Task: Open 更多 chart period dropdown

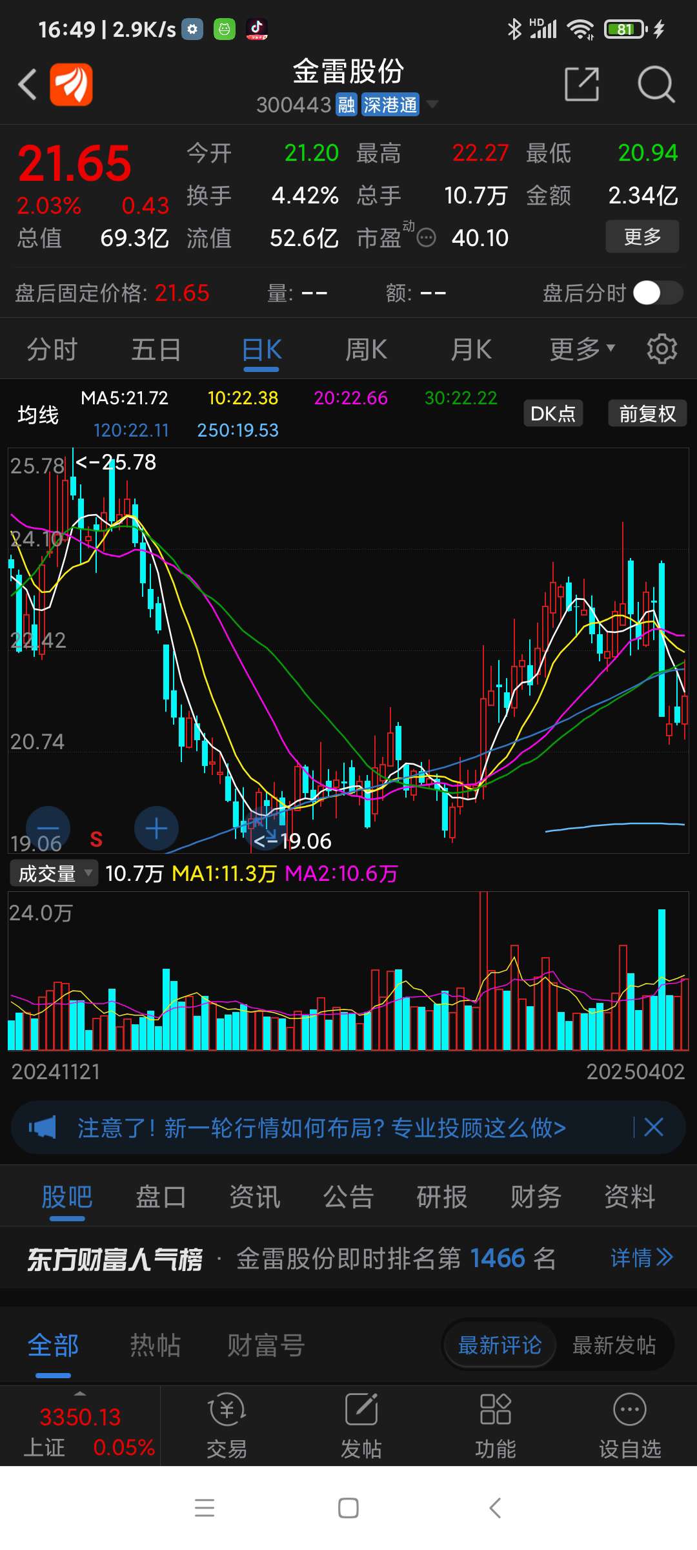Action: point(582,349)
